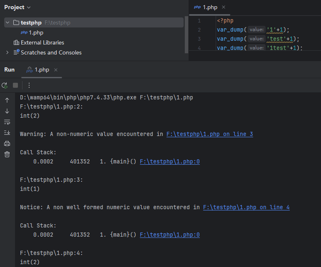Print the console output
Image resolution: width=321 pixels, height=267 pixels.
(x=7, y=143)
